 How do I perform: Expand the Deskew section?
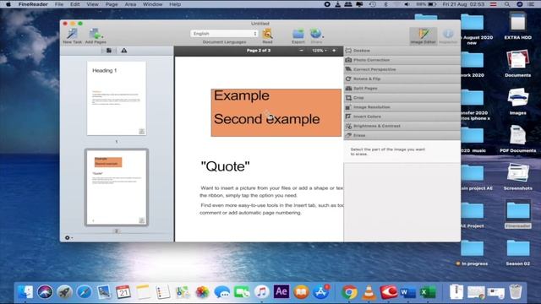click(x=402, y=51)
